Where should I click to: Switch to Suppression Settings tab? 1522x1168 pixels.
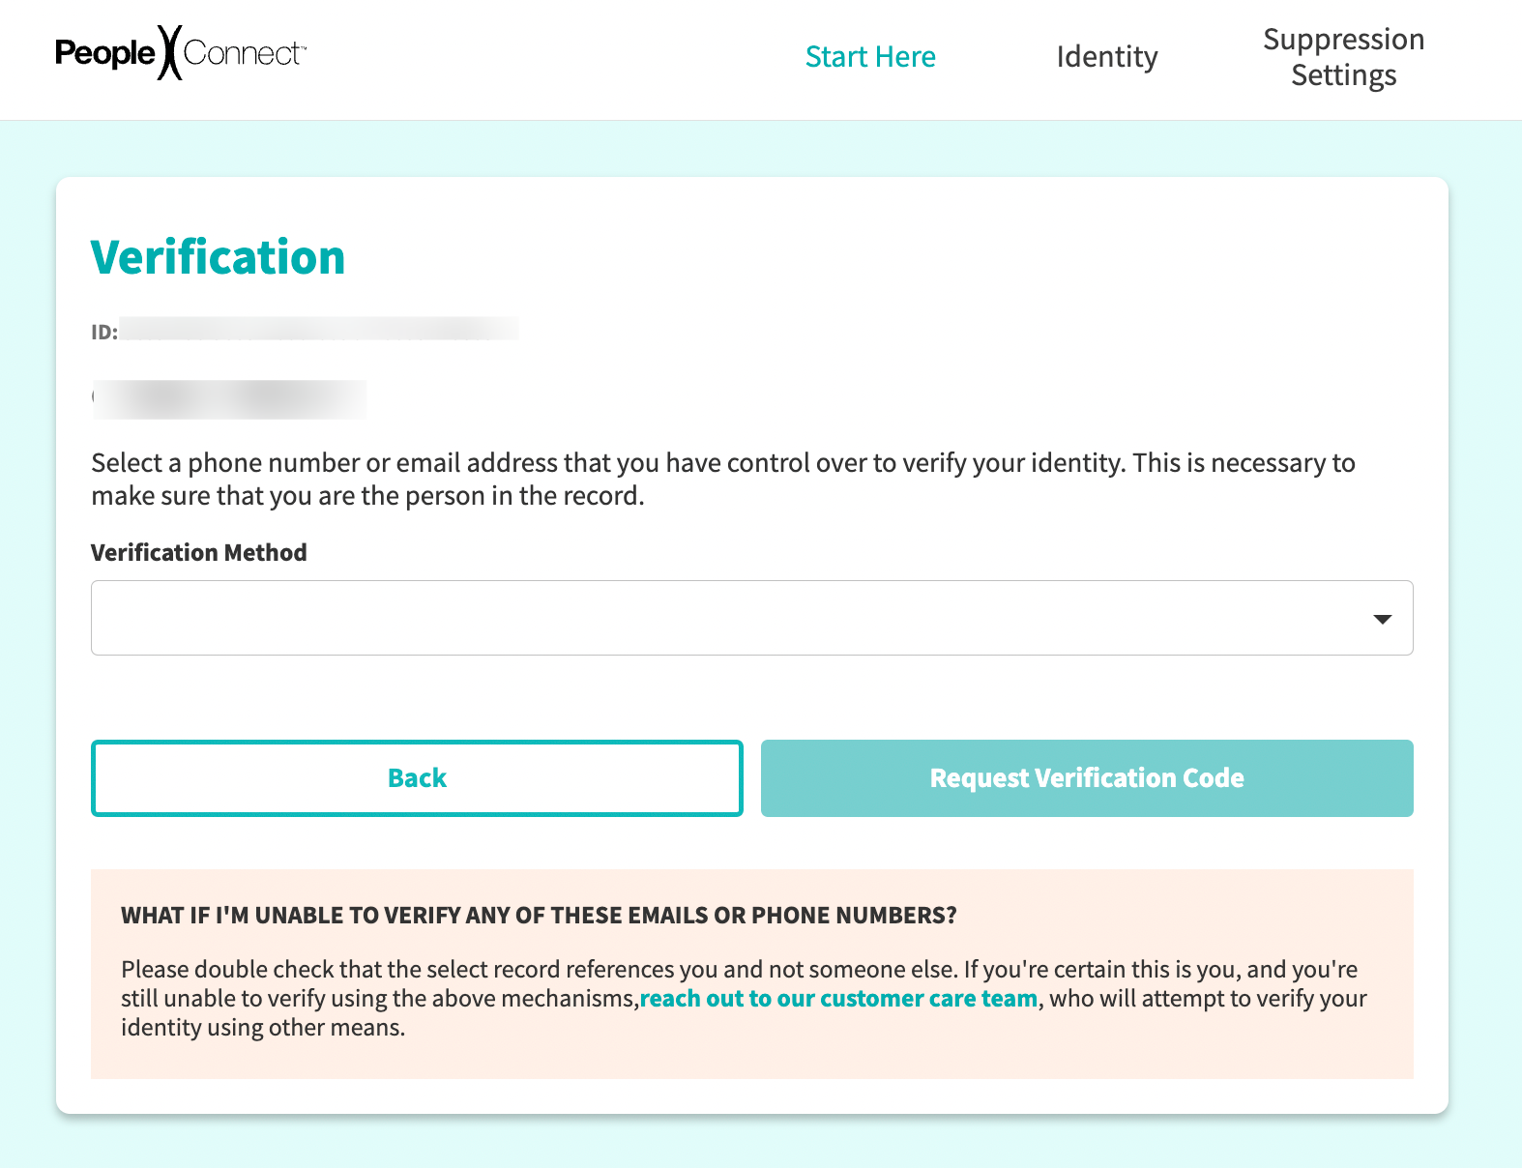pos(1343,57)
